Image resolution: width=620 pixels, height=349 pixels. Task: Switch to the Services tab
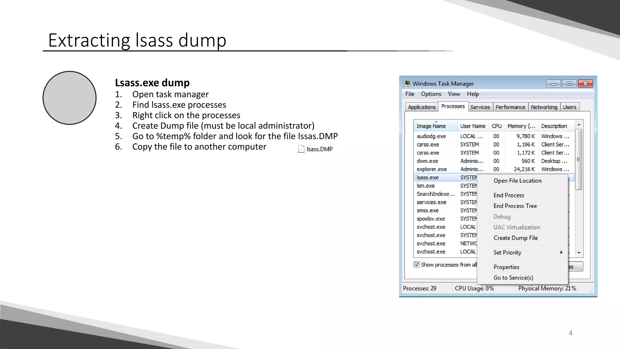click(x=480, y=107)
